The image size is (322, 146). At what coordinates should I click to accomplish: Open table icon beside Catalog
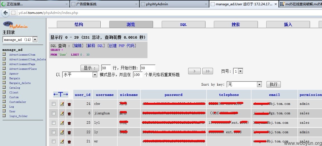pyautogui.click(x=4, y=87)
